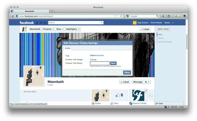Viewport: 197px width, 121px height.
Task: Expand the Timeline dropdown
Action: coord(48,29)
